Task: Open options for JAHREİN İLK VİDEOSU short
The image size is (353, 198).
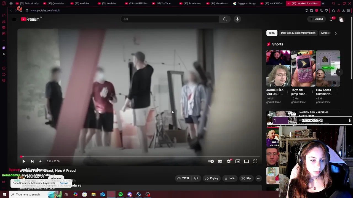Action: point(287,91)
